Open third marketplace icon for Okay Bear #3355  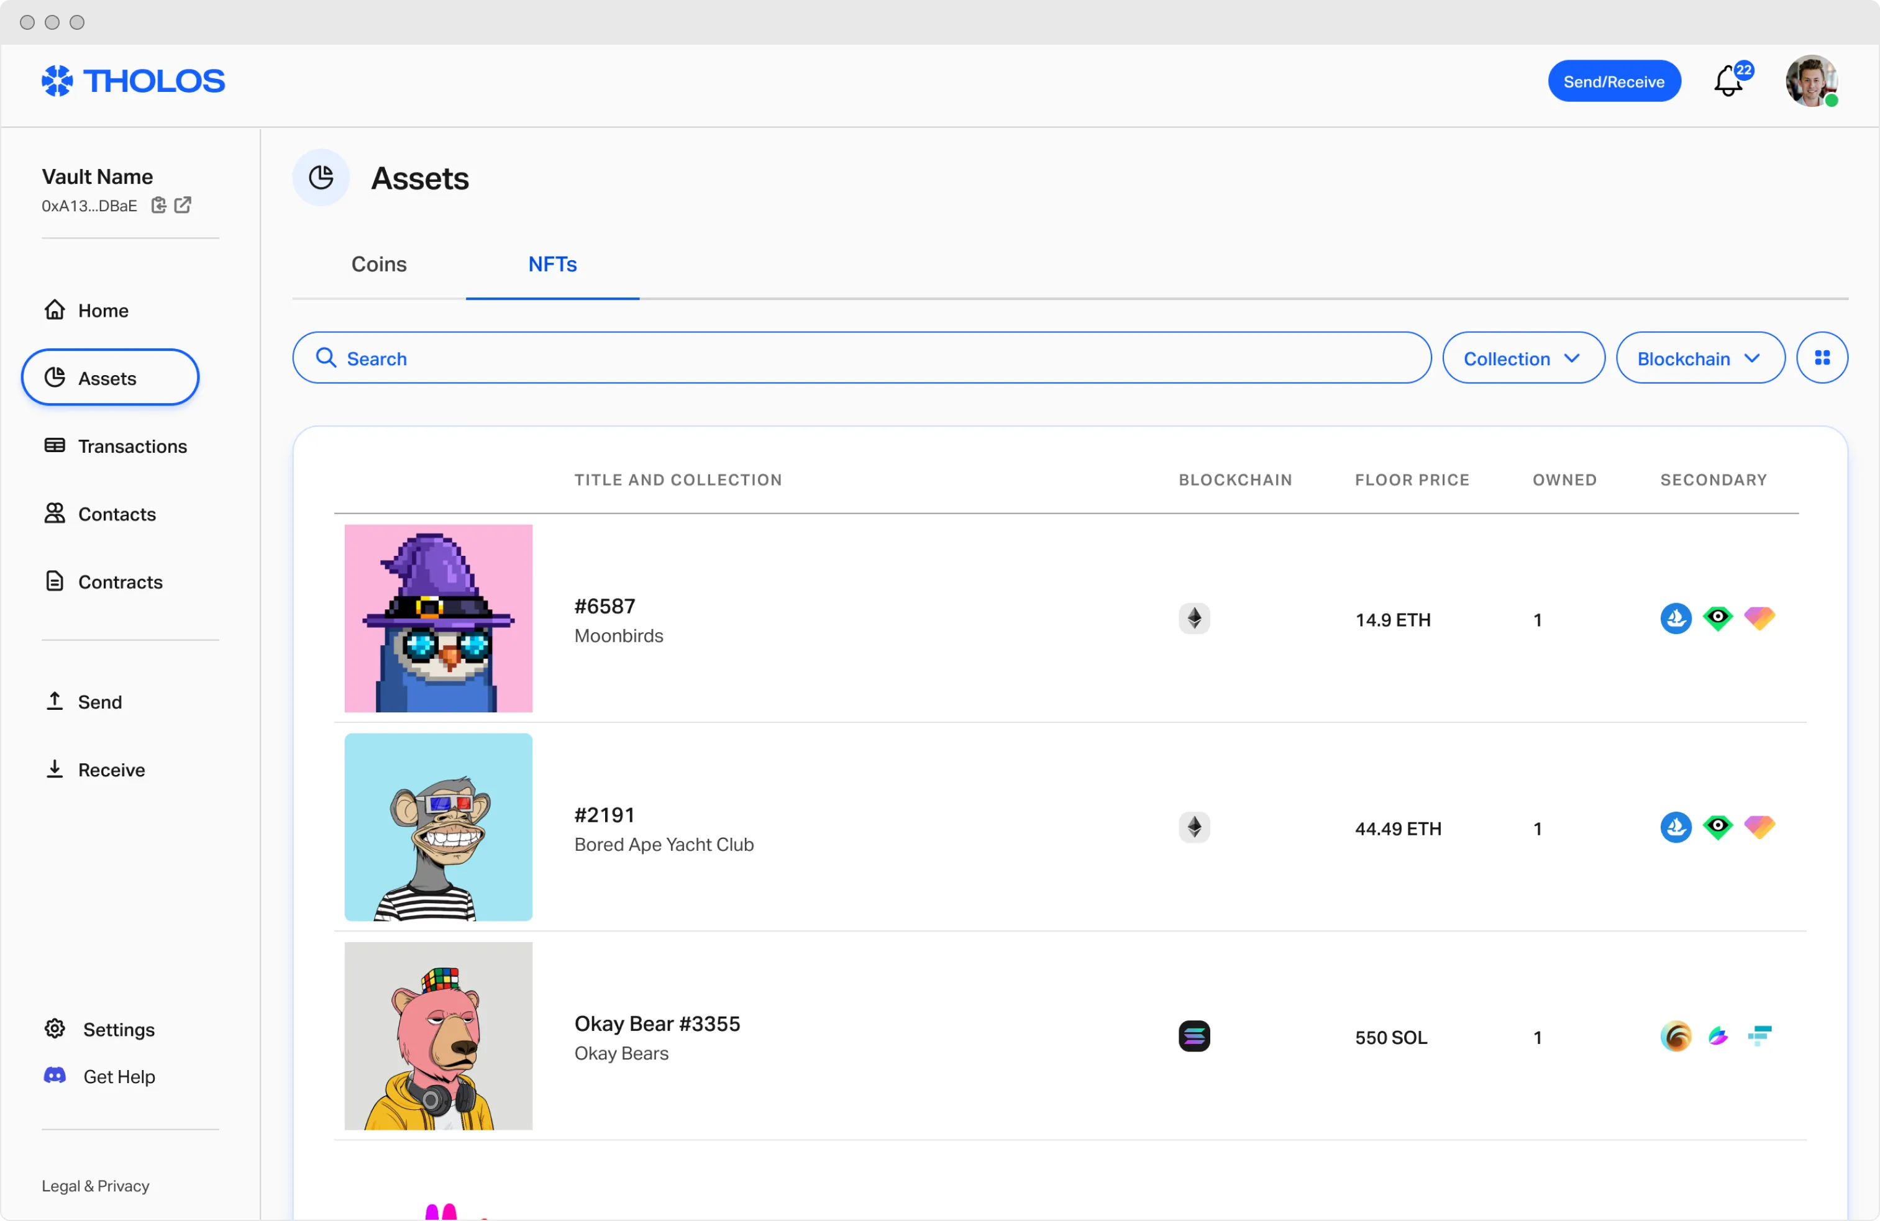(1759, 1035)
